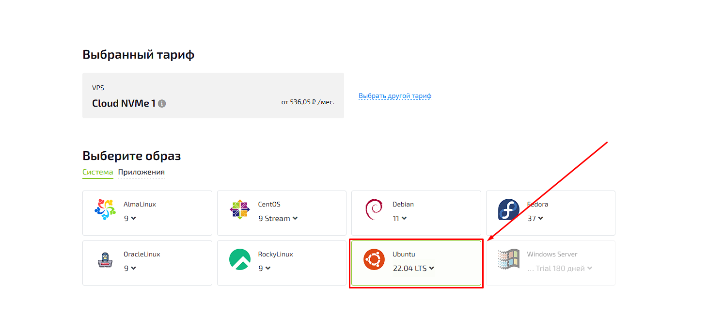Open the CentOS 9 Stream version dropdown
This screenshot has width=724, height=319.
[x=278, y=219]
